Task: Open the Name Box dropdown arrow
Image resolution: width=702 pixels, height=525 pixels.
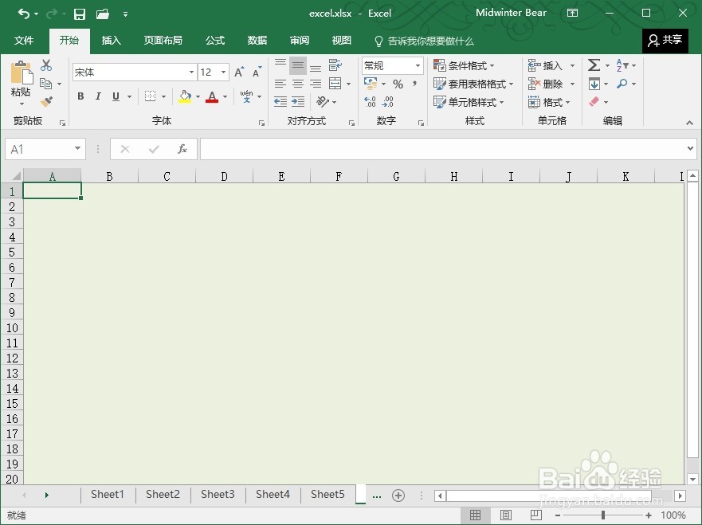Action: click(77, 149)
